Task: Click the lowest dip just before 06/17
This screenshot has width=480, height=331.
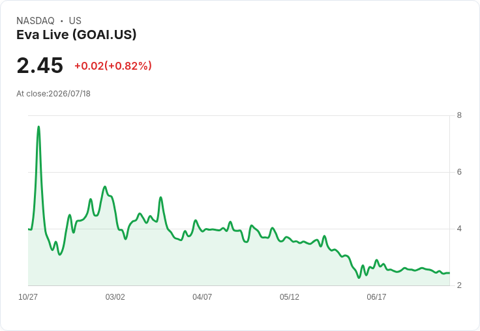Action: click(x=359, y=278)
